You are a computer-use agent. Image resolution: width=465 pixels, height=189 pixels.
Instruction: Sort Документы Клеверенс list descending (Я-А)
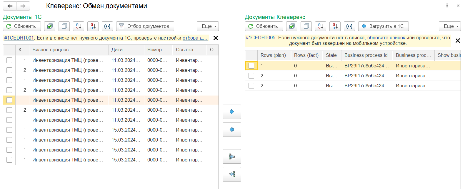pos(335,26)
